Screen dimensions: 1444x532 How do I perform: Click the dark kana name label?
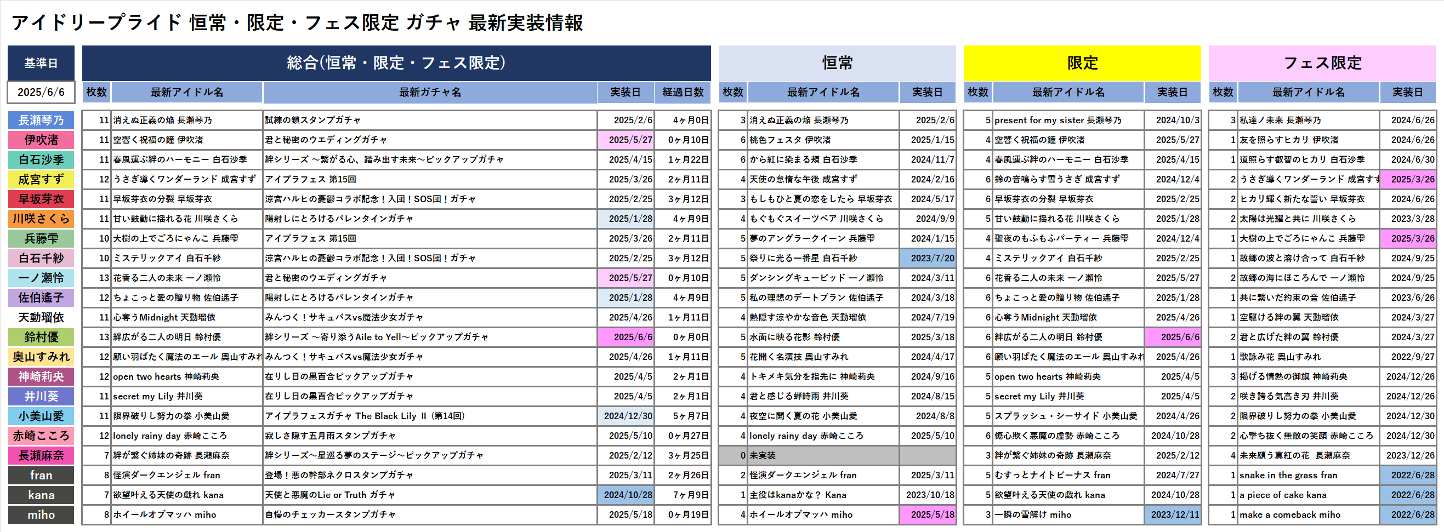click(41, 495)
